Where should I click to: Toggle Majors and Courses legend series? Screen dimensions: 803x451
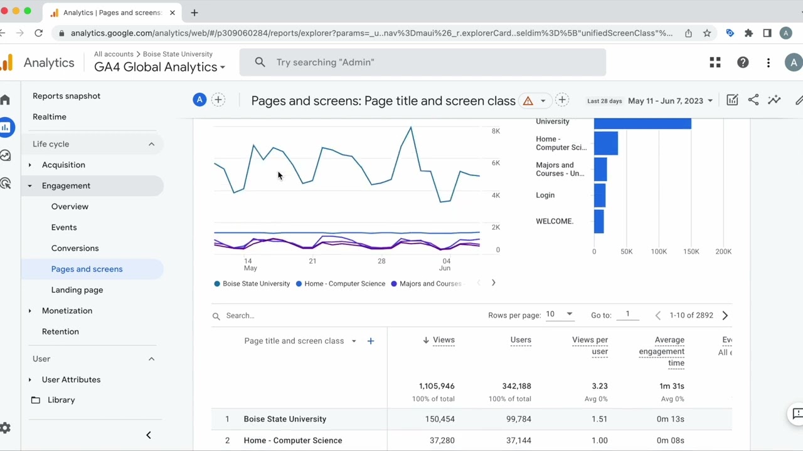(427, 284)
